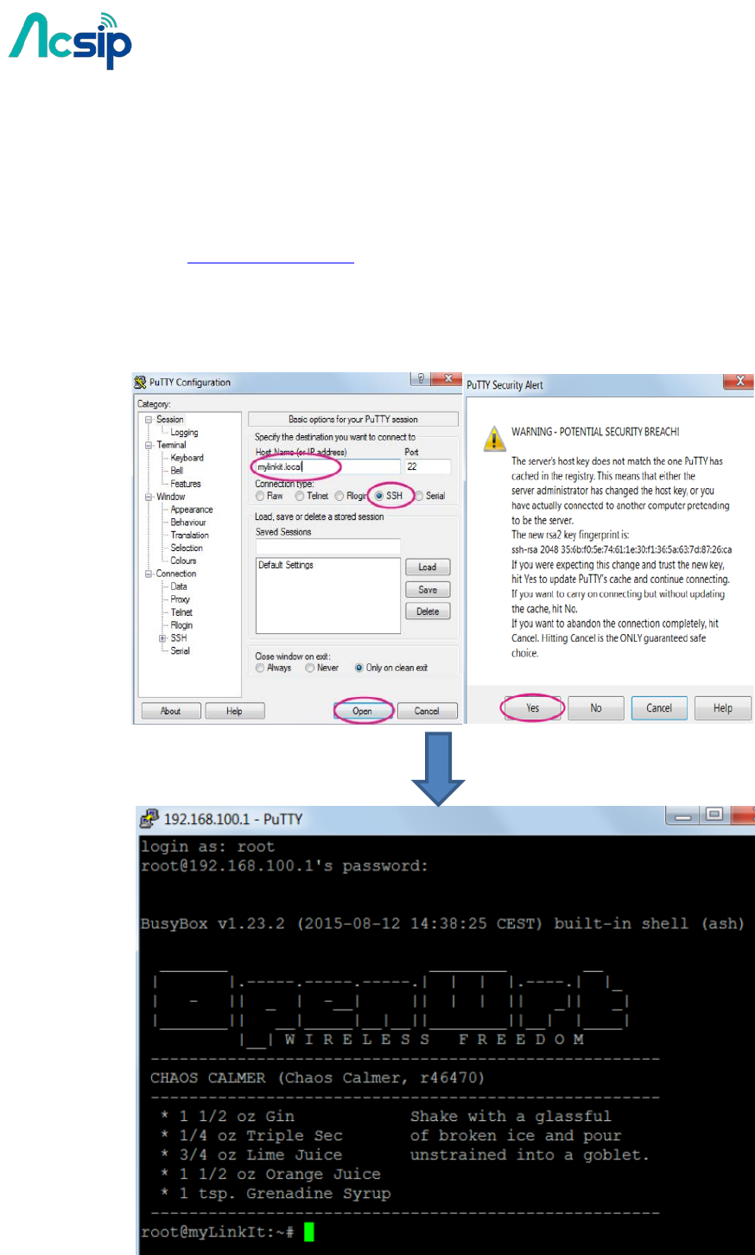Maximize the 192.168.100.1 PuTTY terminal window
Image resolution: width=755 pixels, height=1255 pixels.
(715, 815)
